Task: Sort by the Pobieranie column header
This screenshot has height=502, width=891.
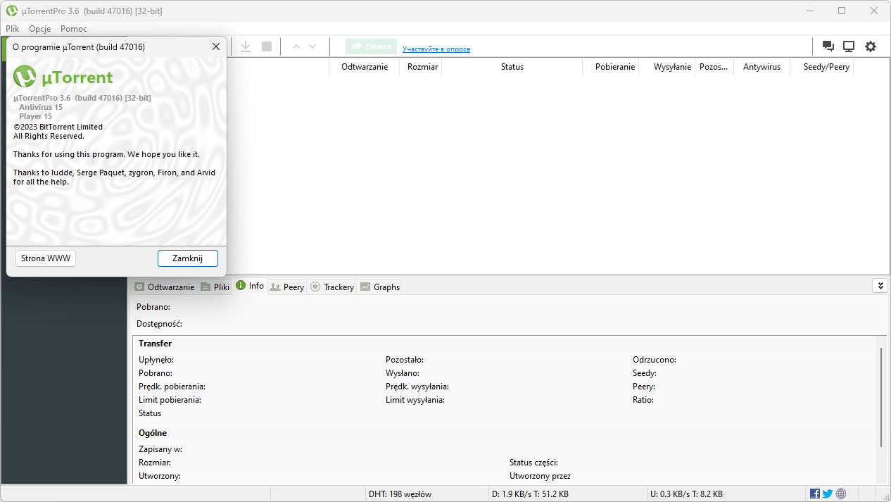Action: point(611,67)
